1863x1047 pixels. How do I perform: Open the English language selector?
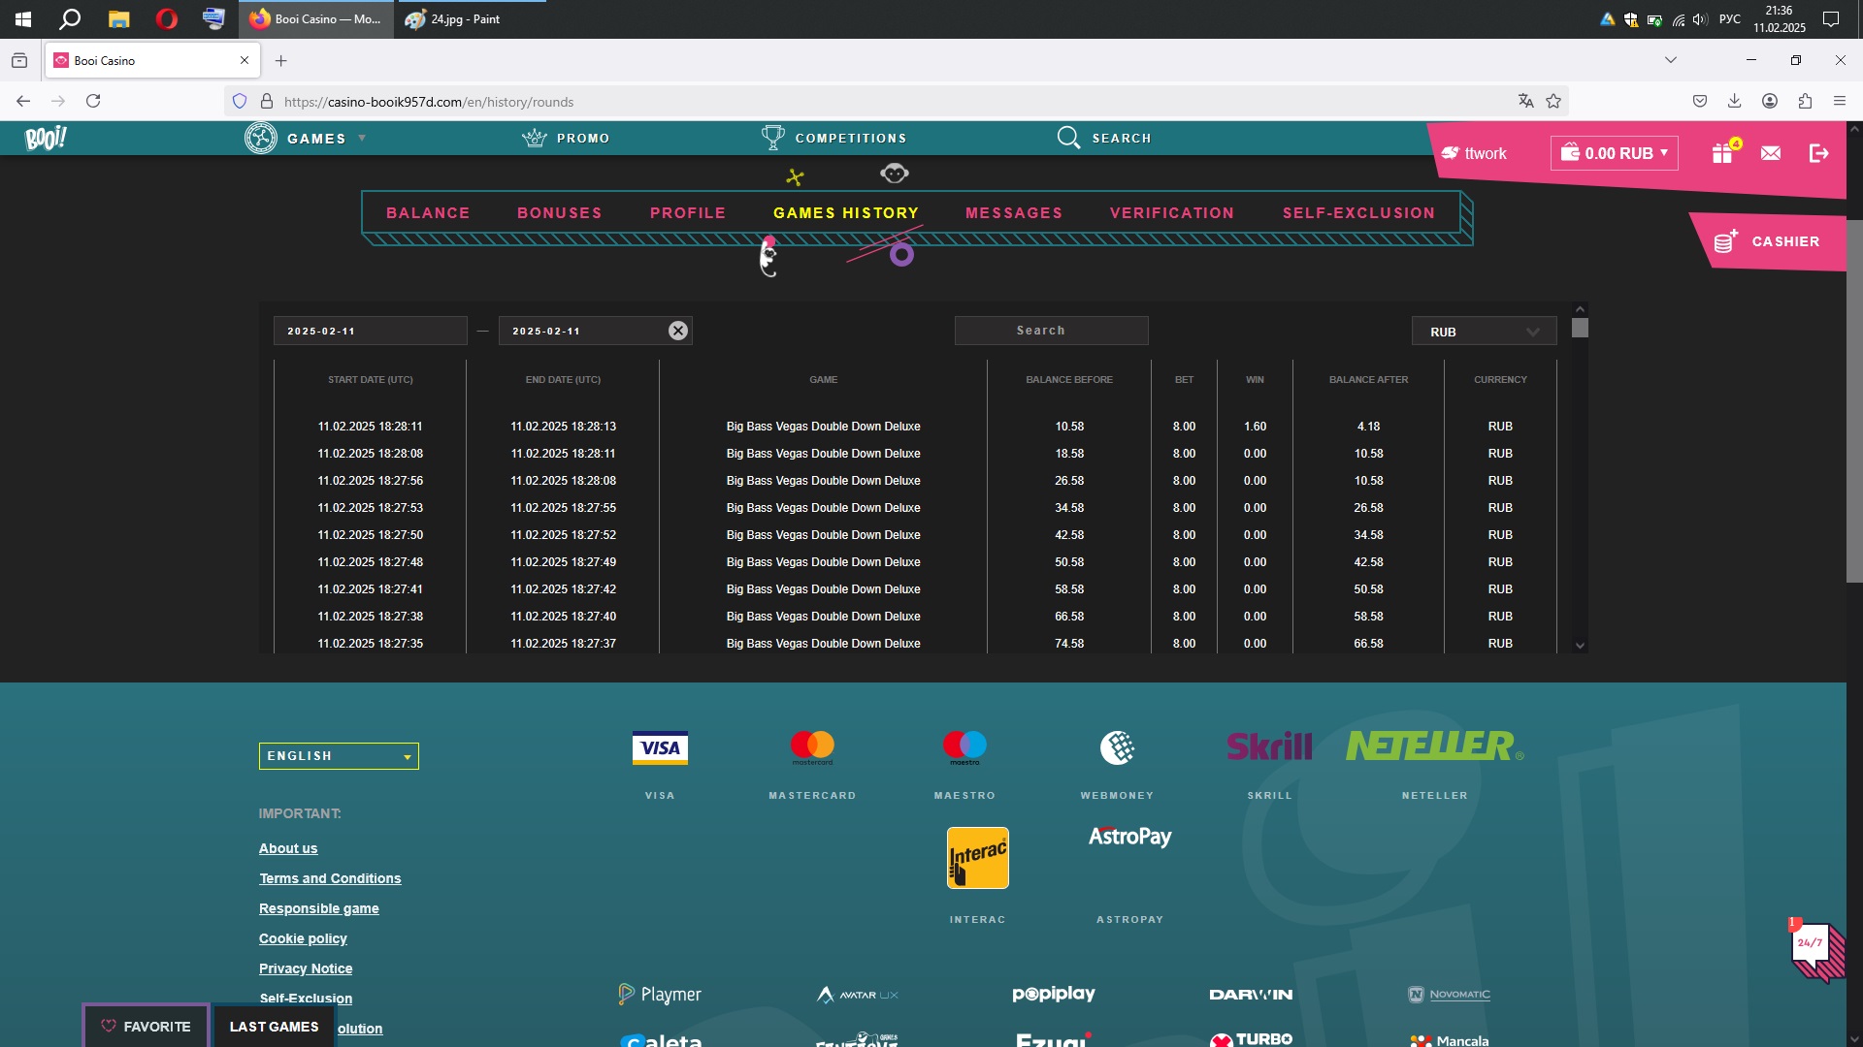coord(339,756)
